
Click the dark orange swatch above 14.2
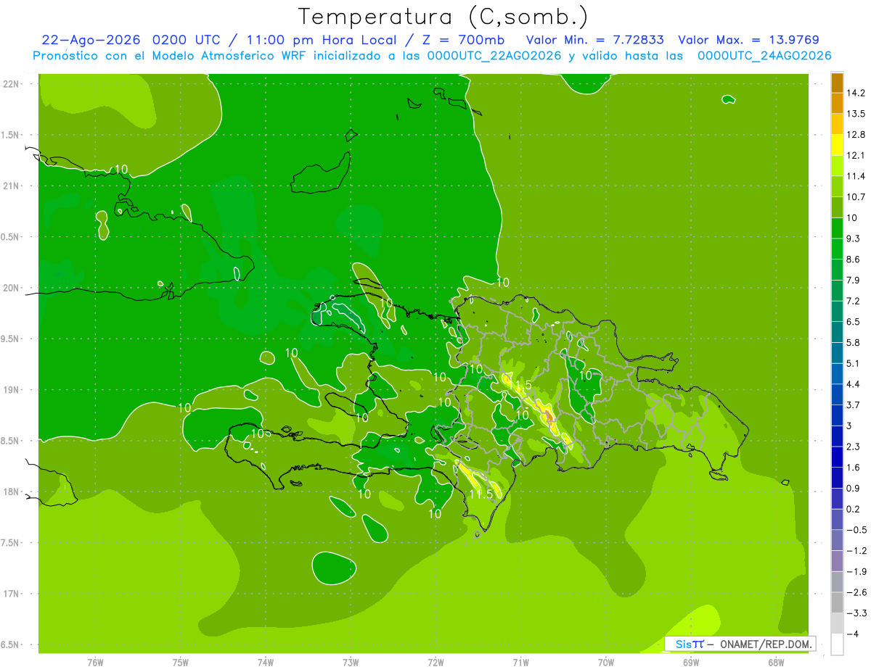tap(837, 82)
